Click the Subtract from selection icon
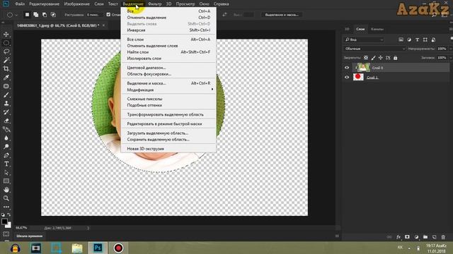This screenshot has width=453, height=254. (45, 15)
